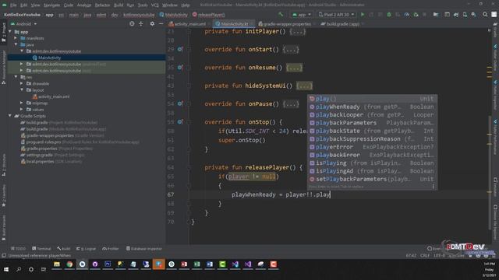
Task: Click onResume override gutter icon
Action: click(180, 68)
